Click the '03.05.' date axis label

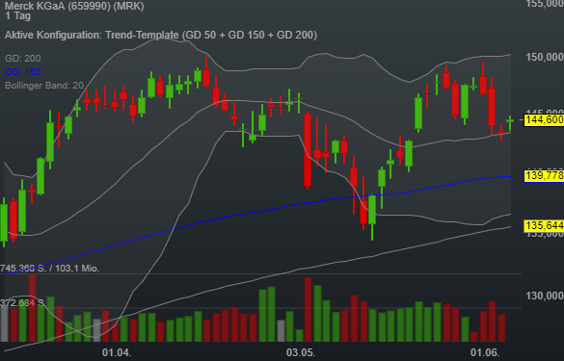pyautogui.click(x=301, y=352)
